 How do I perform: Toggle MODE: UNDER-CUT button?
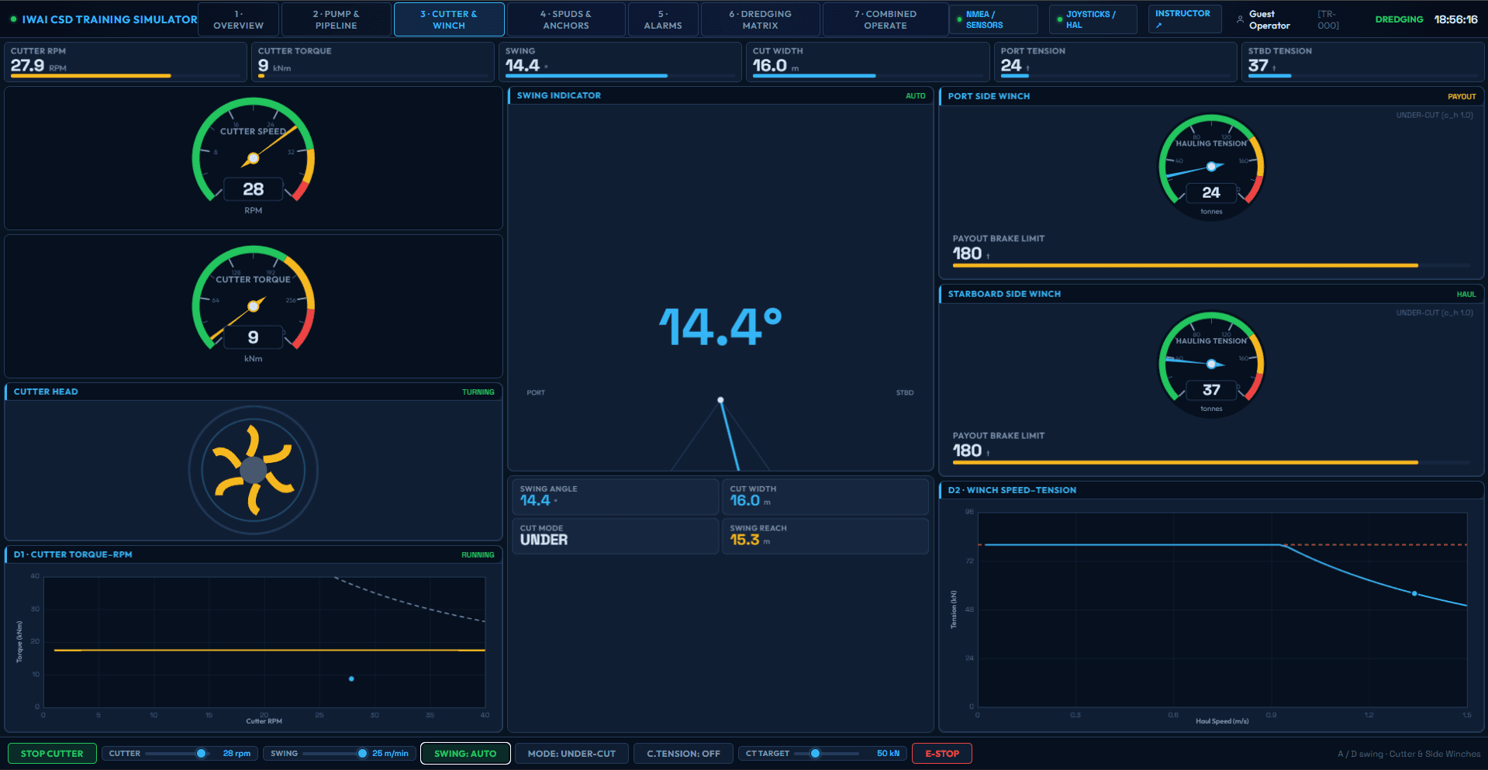571,753
